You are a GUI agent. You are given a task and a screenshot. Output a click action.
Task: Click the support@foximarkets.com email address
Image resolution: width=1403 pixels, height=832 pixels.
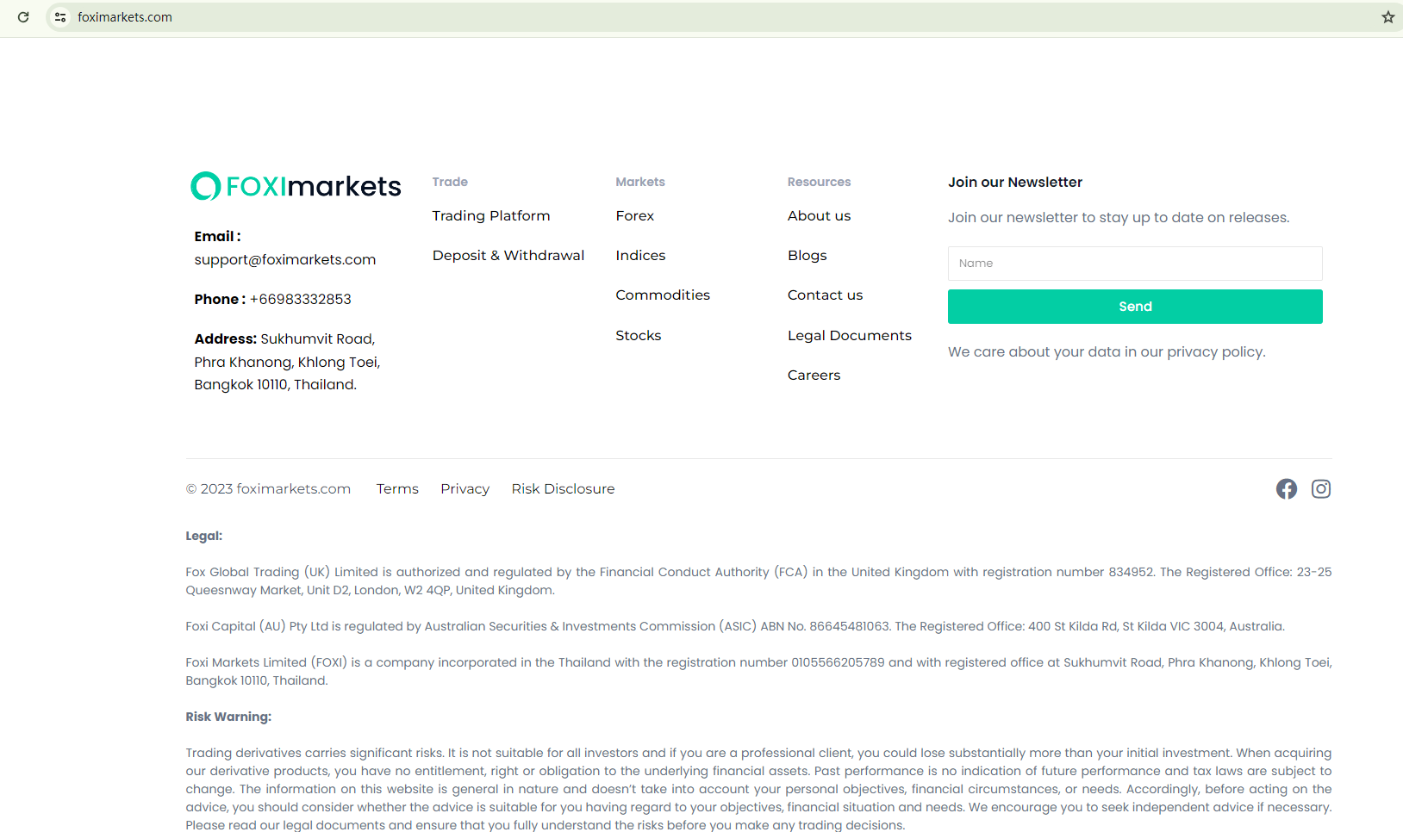pos(285,260)
